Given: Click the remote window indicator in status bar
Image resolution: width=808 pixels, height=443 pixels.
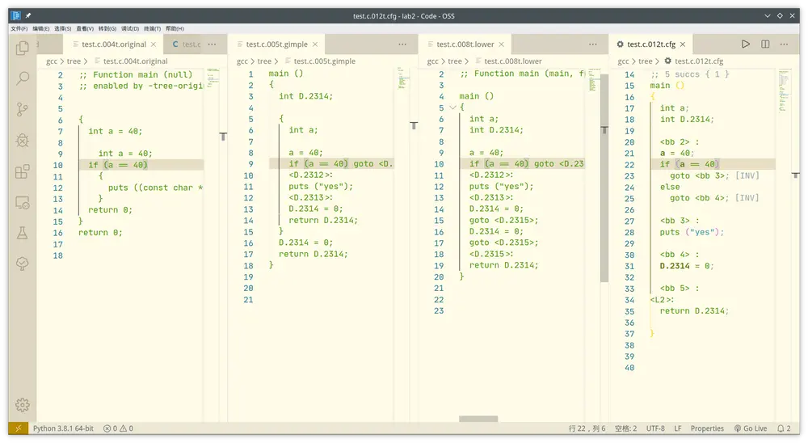Looking at the screenshot, I should point(18,428).
